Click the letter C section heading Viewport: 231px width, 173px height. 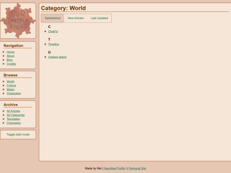tap(49, 27)
